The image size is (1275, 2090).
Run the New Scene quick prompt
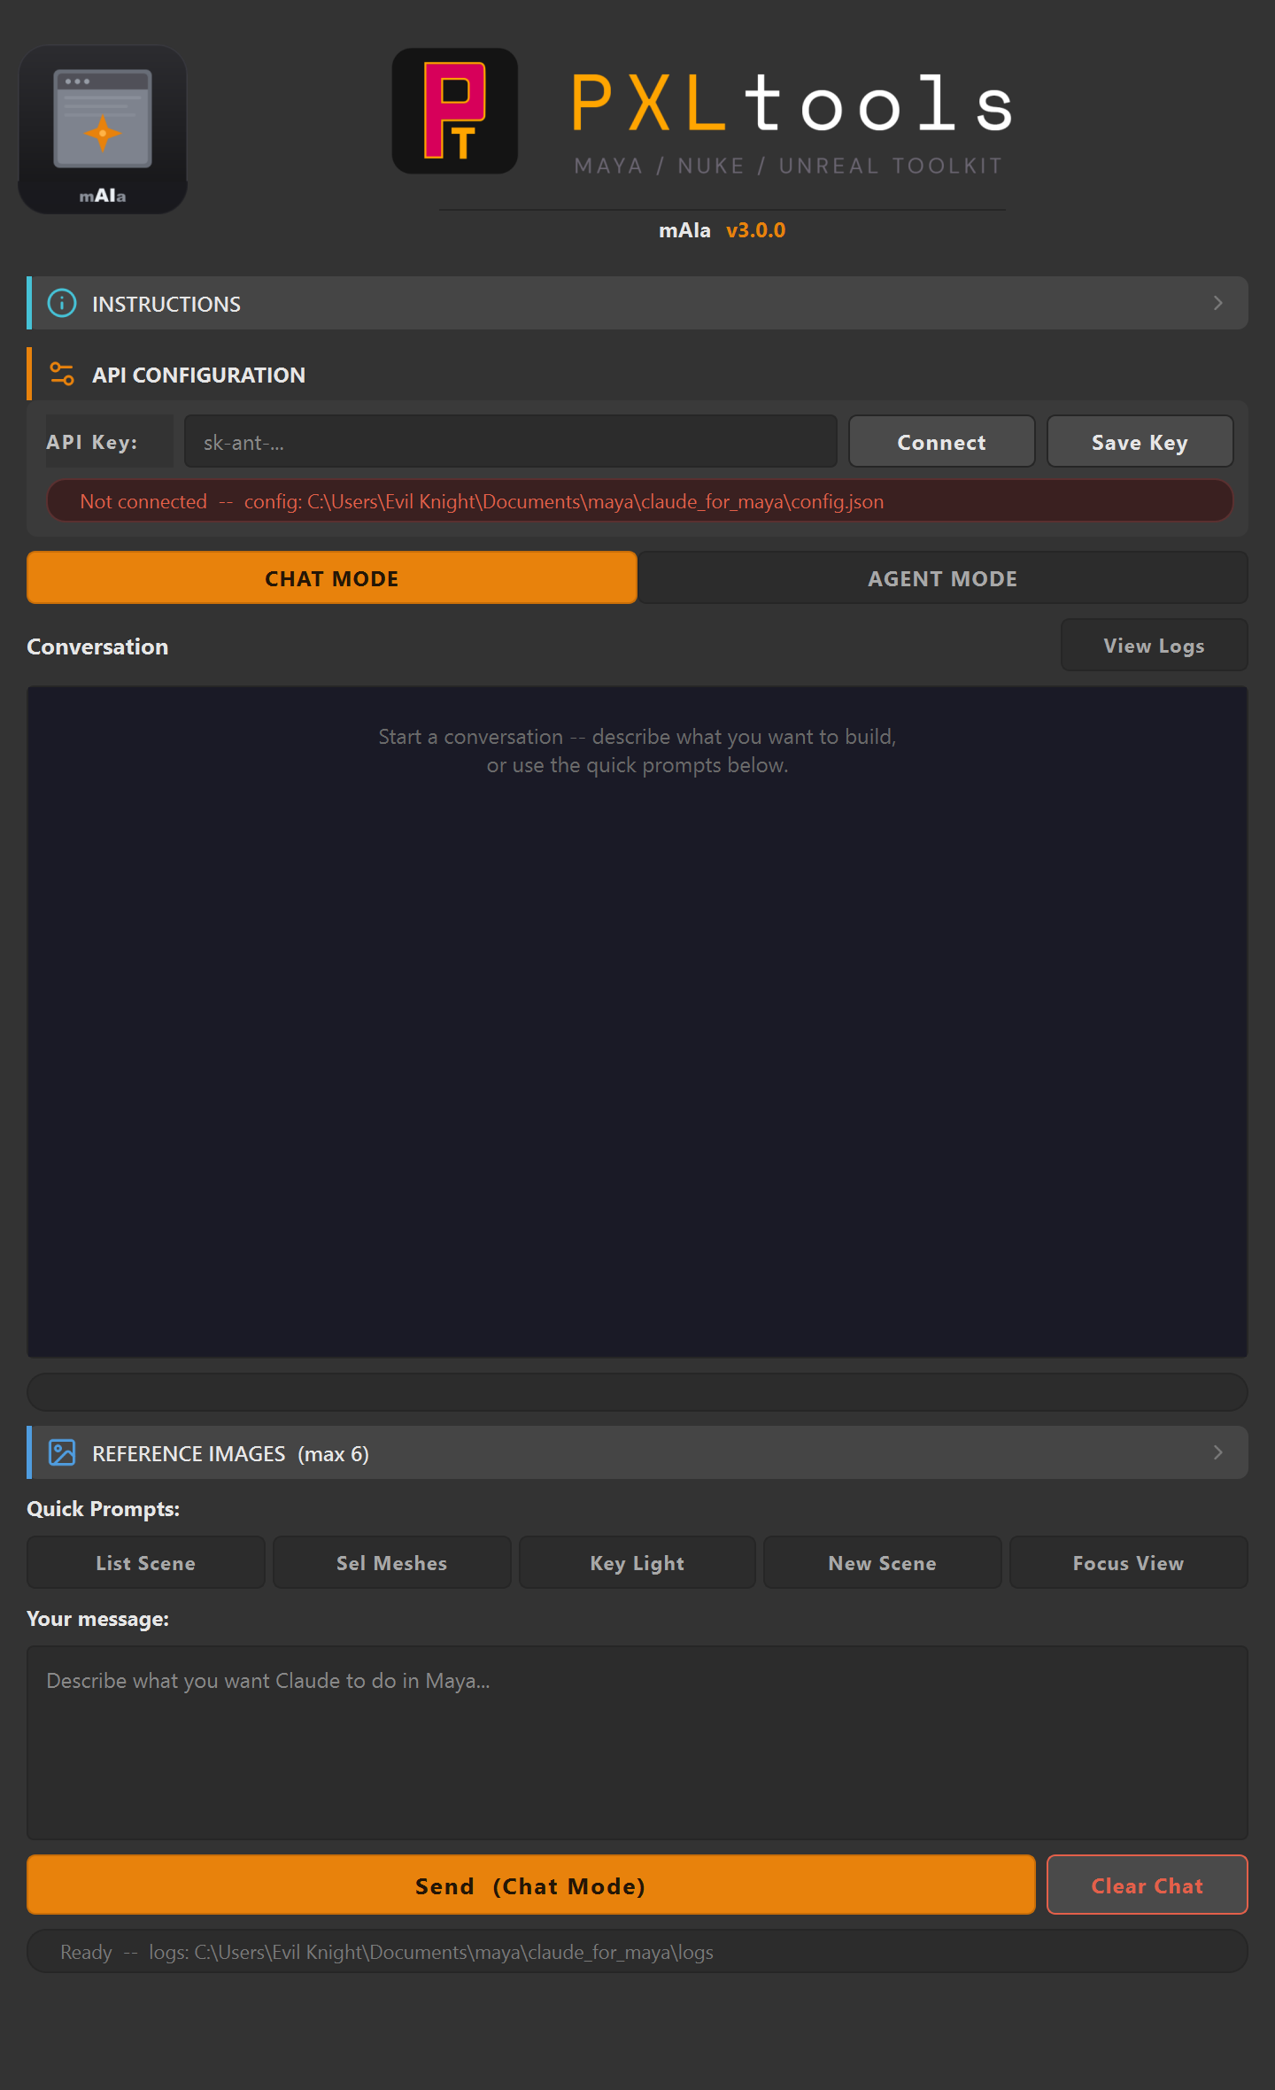coord(883,1562)
